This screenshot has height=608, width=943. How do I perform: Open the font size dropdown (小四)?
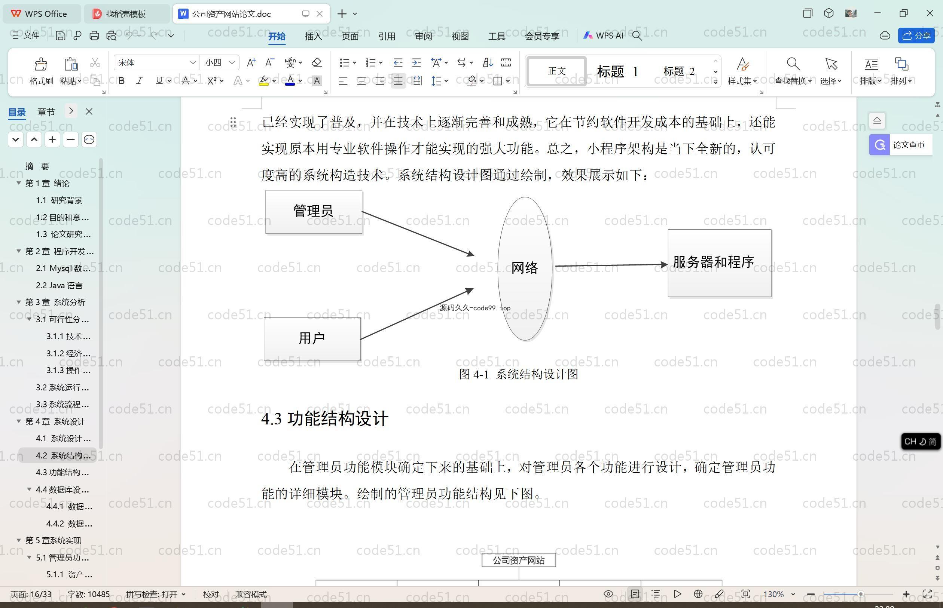click(x=232, y=62)
